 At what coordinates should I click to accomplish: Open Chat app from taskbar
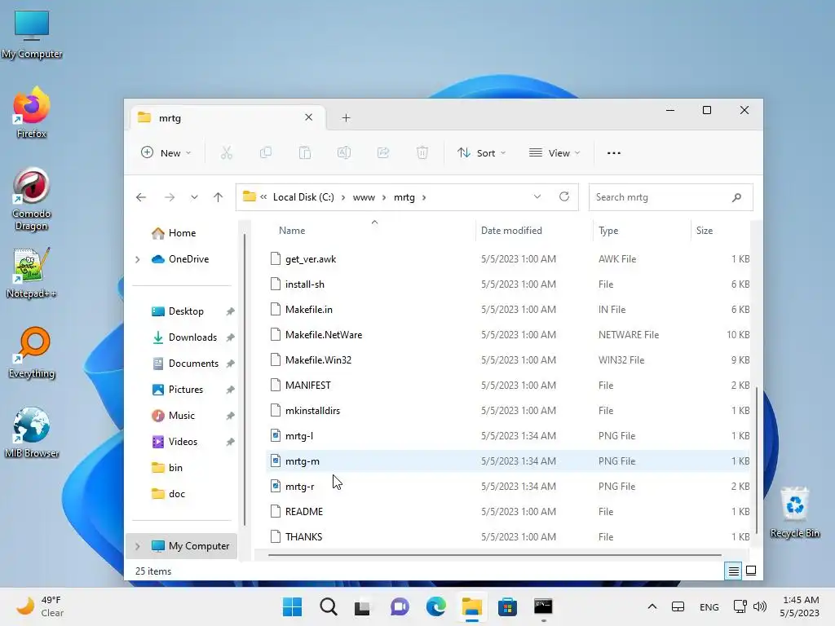click(400, 606)
